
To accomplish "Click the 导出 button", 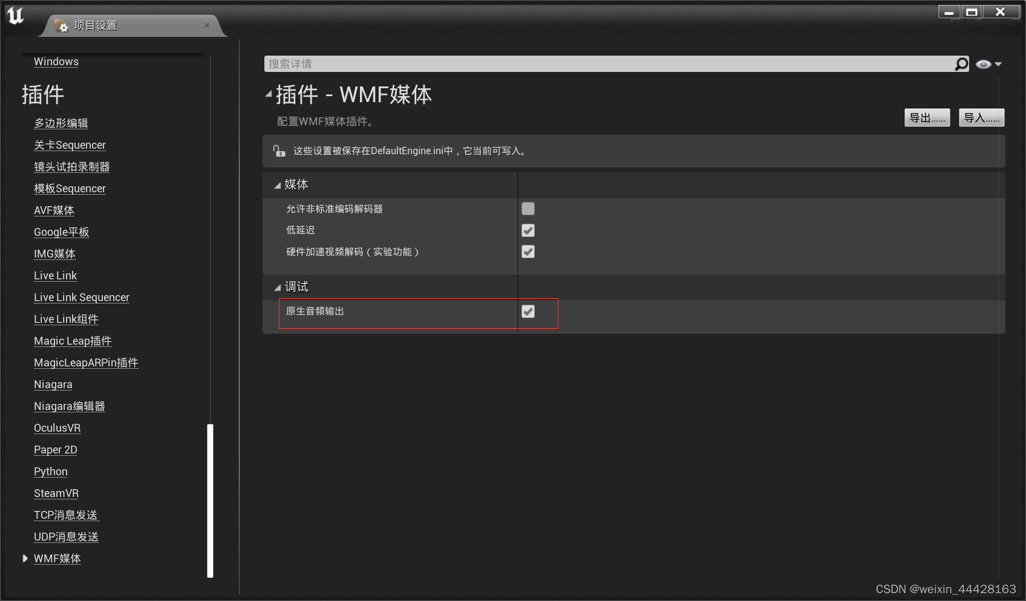I will coord(927,118).
